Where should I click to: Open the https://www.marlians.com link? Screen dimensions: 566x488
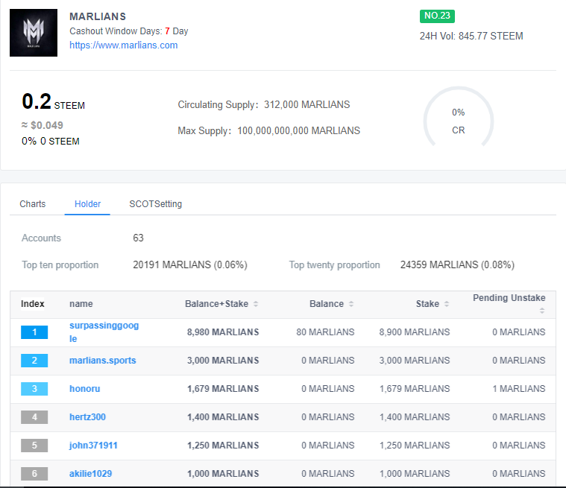(124, 45)
